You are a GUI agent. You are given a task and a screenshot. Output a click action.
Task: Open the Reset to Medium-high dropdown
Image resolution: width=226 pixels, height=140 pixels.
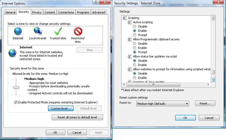coord(163,104)
